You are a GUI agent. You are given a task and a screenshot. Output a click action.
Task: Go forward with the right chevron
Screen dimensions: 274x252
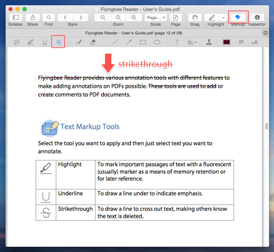click(80, 18)
